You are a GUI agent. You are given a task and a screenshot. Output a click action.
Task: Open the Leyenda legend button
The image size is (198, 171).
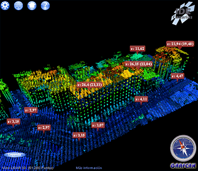point(15,155)
